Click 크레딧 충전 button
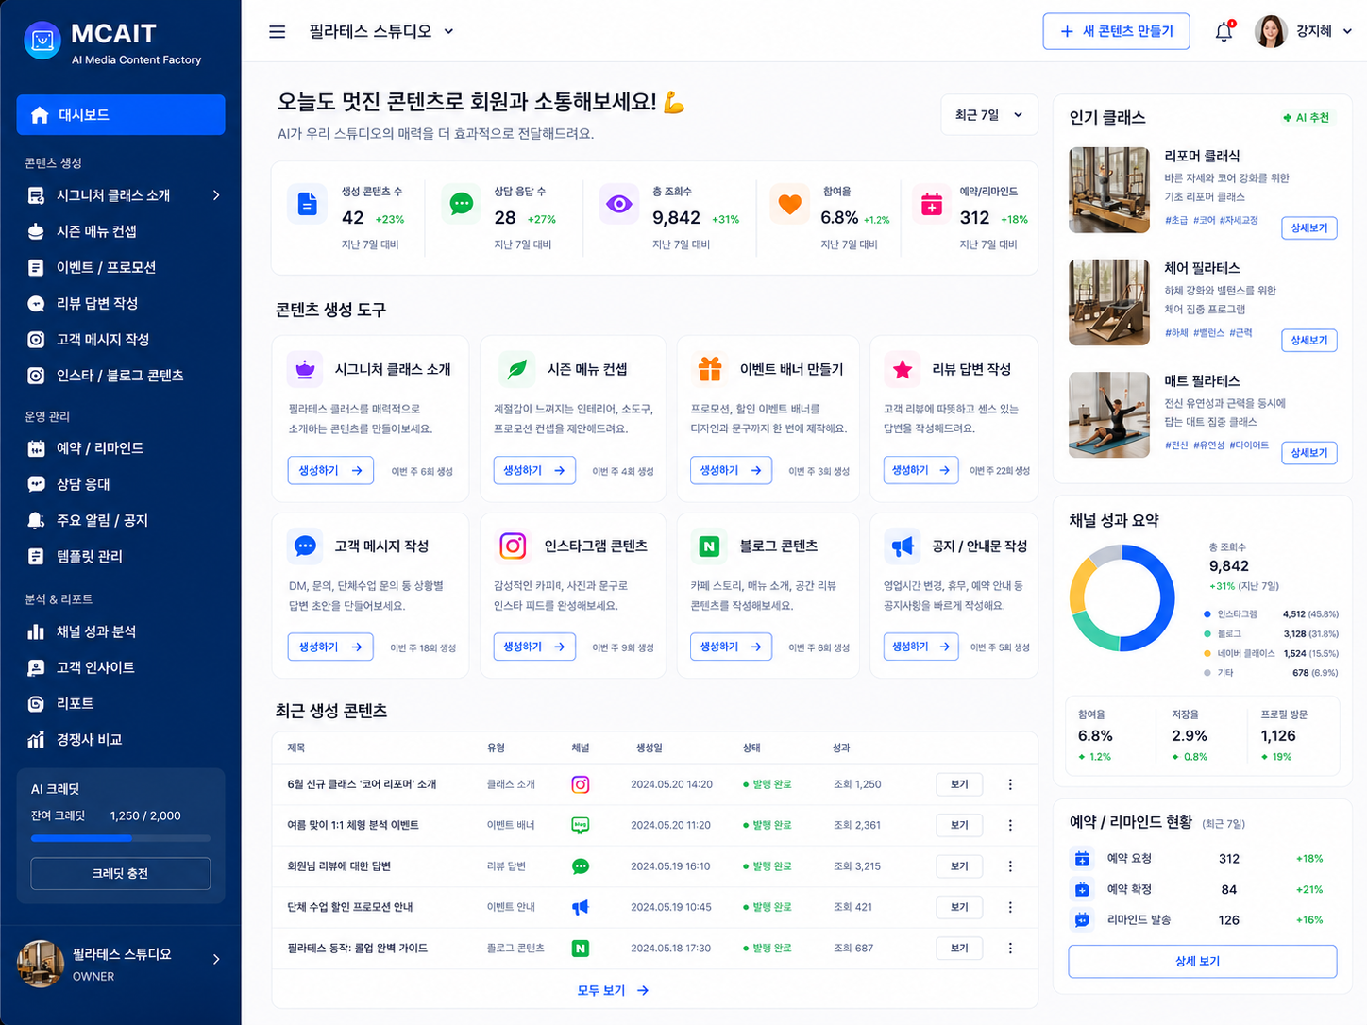Screen dimensions: 1367x1025 click(120, 873)
